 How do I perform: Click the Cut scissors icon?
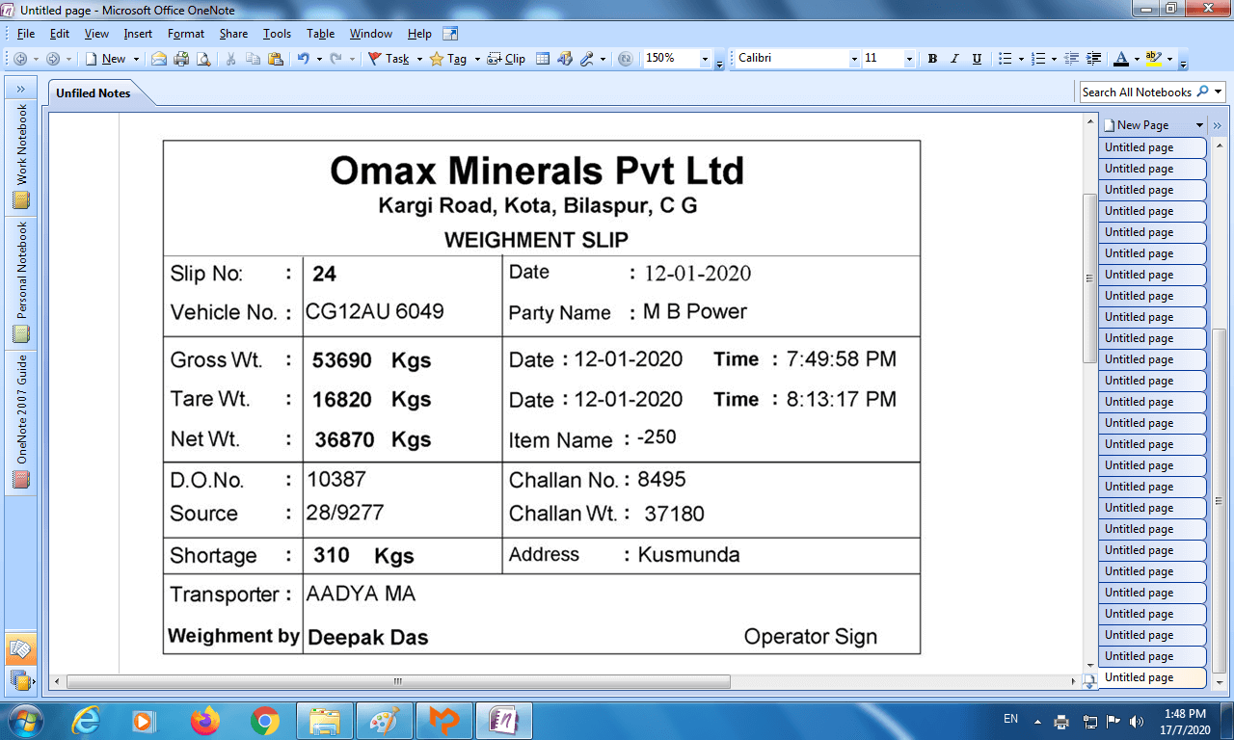click(230, 59)
